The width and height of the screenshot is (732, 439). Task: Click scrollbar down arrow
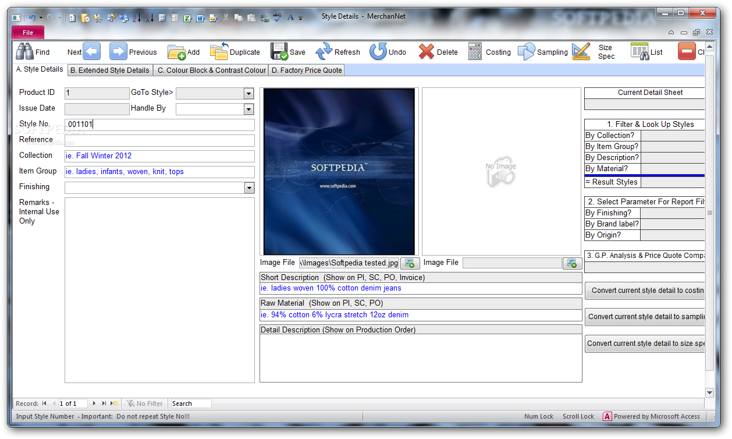[x=709, y=392]
